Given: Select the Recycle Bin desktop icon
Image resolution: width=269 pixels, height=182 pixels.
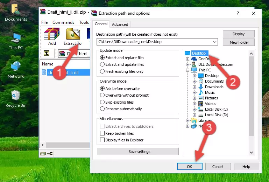Looking at the screenshot, I should tap(16, 95).
